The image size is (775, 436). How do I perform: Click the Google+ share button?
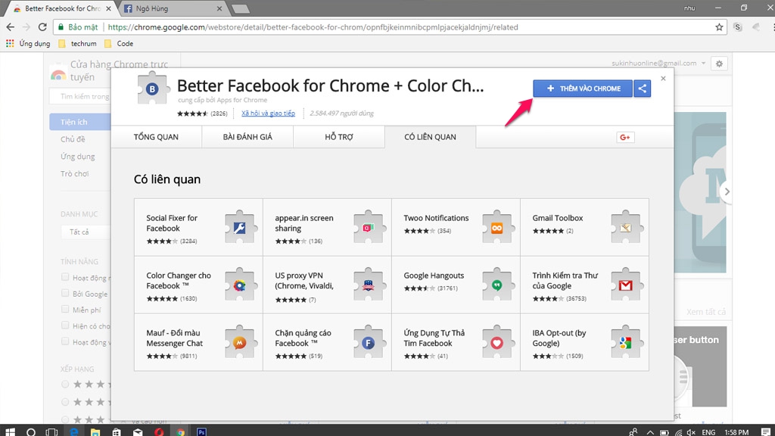pyautogui.click(x=624, y=138)
